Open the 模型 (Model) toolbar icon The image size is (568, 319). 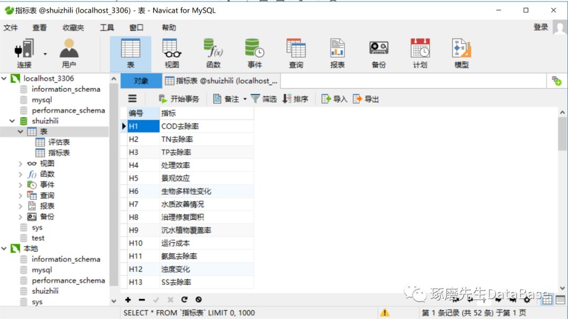(461, 52)
